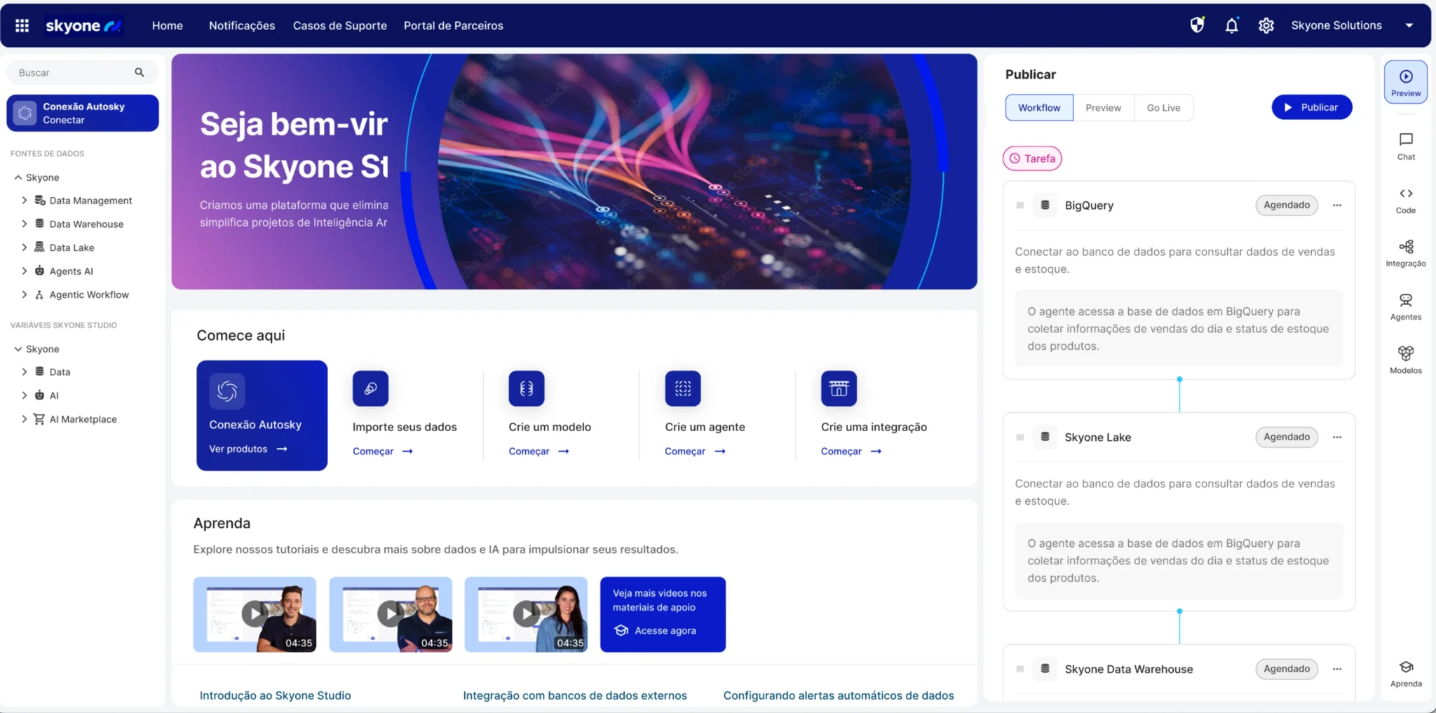
Task: Click the Buscar search field
Action: [x=83, y=72]
